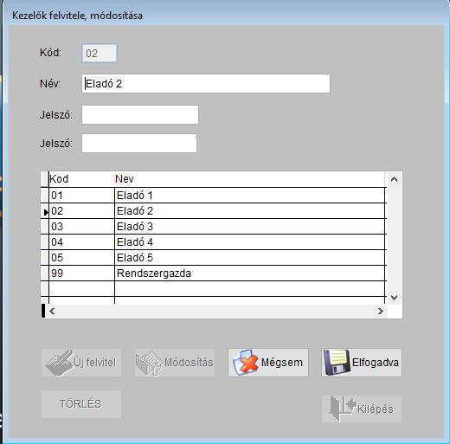
Task: Click the grid's scroll right arrow
Action: [x=381, y=311]
